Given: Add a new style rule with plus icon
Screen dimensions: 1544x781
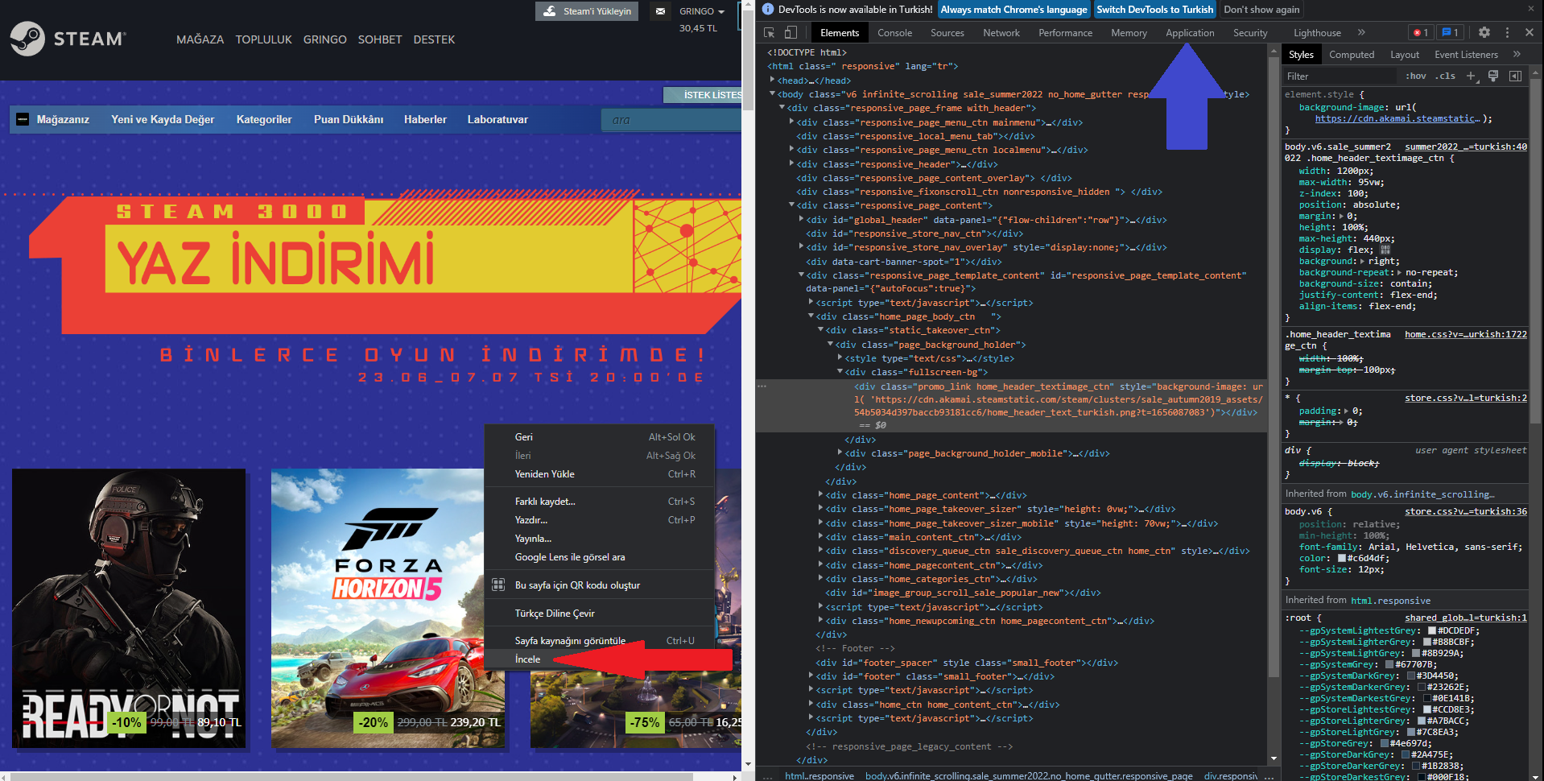Looking at the screenshot, I should point(1471,76).
